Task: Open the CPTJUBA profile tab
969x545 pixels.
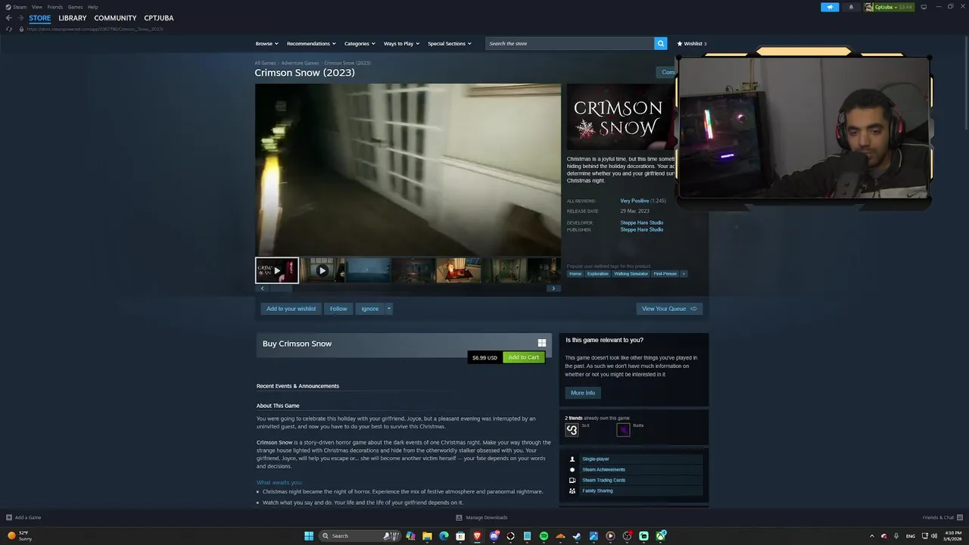Action: tap(159, 18)
